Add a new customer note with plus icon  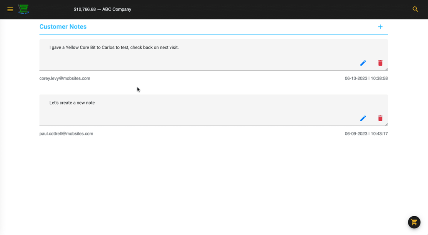pyautogui.click(x=380, y=27)
